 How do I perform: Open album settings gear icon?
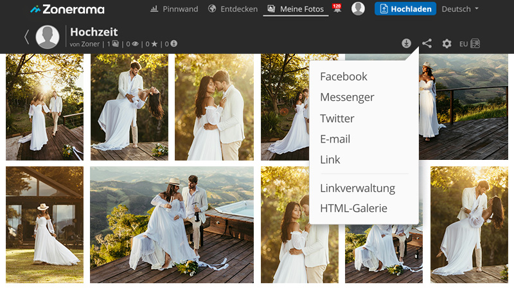pyautogui.click(x=447, y=44)
